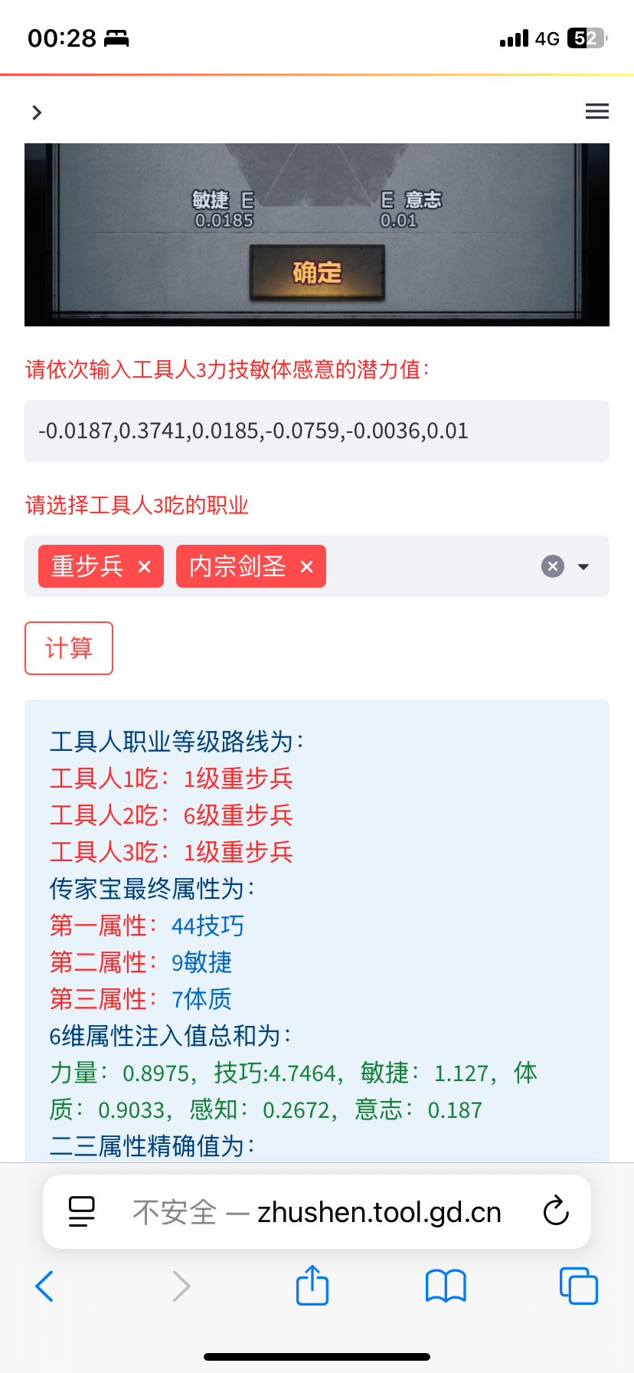Remove the 内宗剑圣 tag
The height and width of the screenshot is (1373, 634).
coord(306,567)
